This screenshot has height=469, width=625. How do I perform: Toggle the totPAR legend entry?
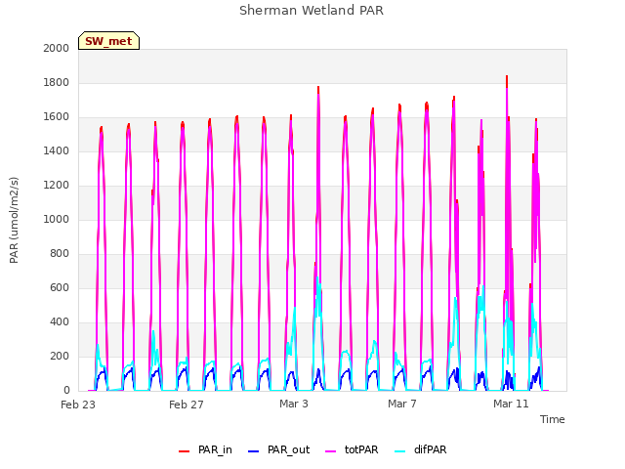(352, 449)
